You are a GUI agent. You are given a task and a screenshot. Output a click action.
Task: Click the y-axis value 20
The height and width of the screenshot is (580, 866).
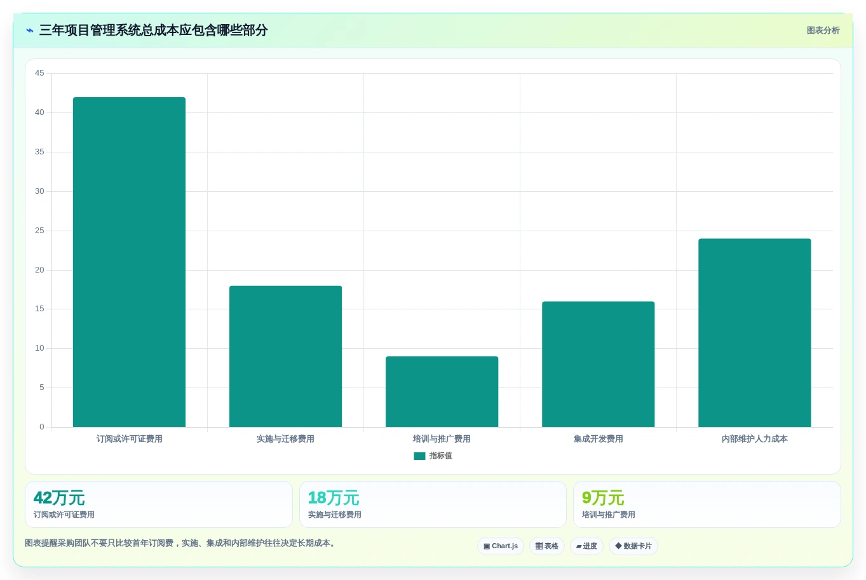click(39, 270)
